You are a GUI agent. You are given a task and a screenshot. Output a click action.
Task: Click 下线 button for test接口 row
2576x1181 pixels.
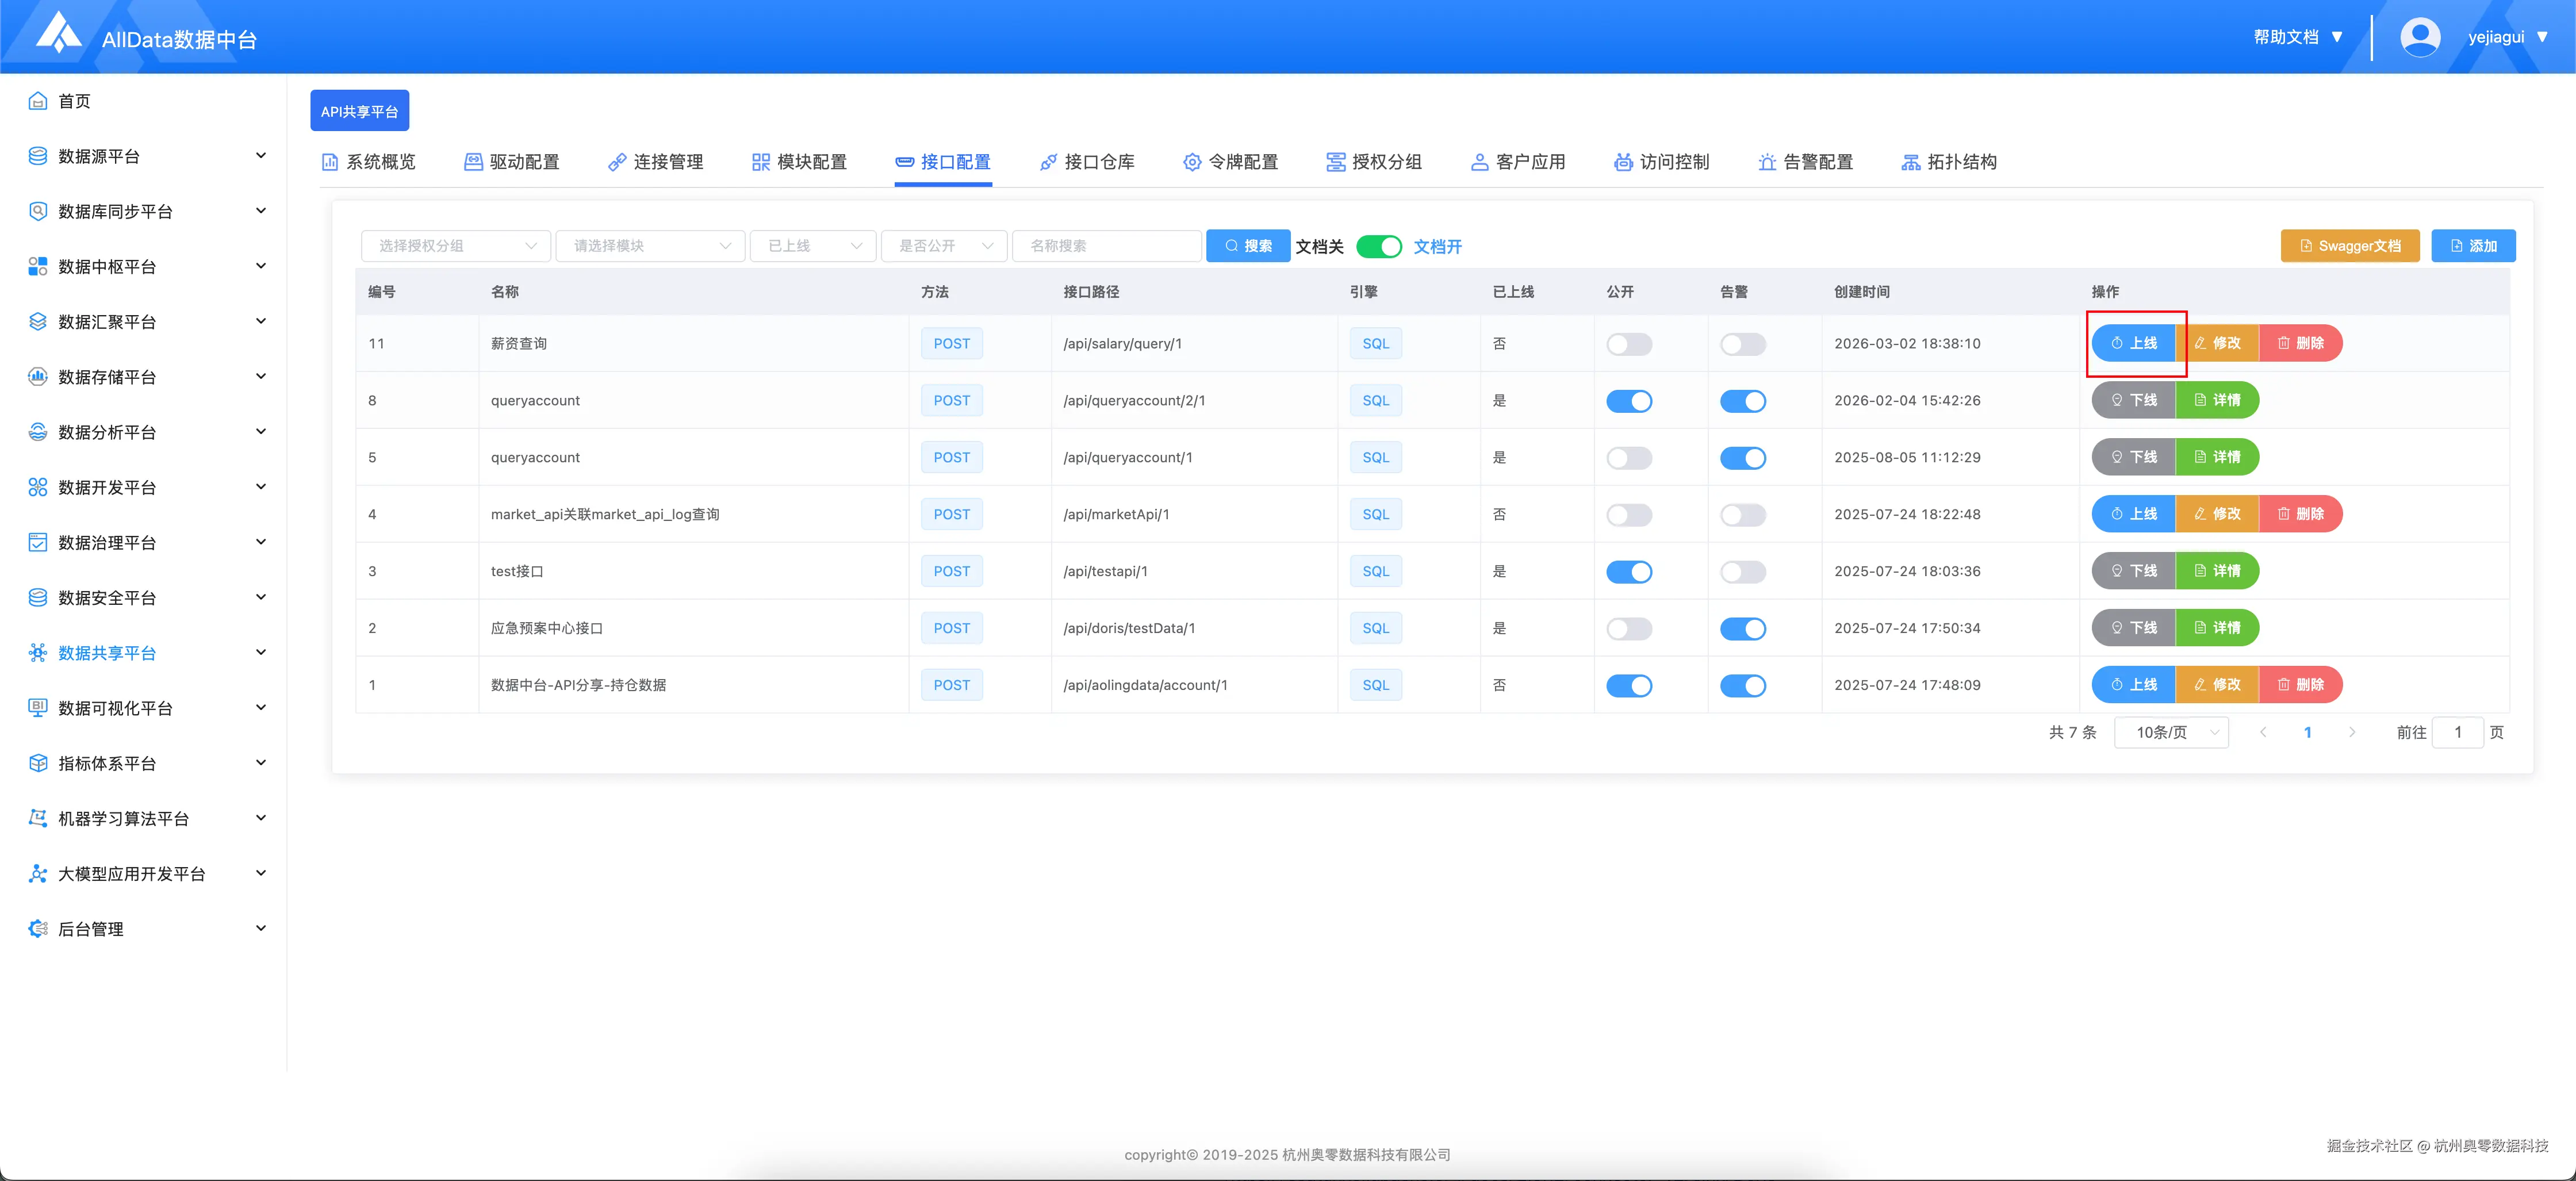(x=2133, y=571)
